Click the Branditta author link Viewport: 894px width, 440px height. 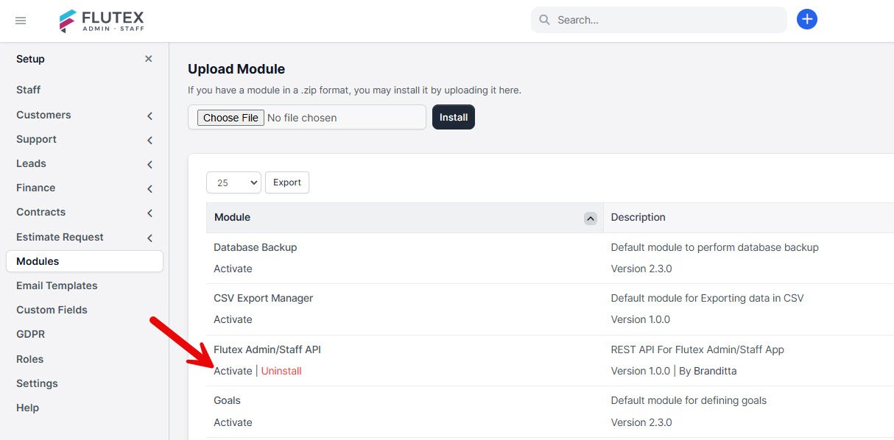tap(715, 371)
